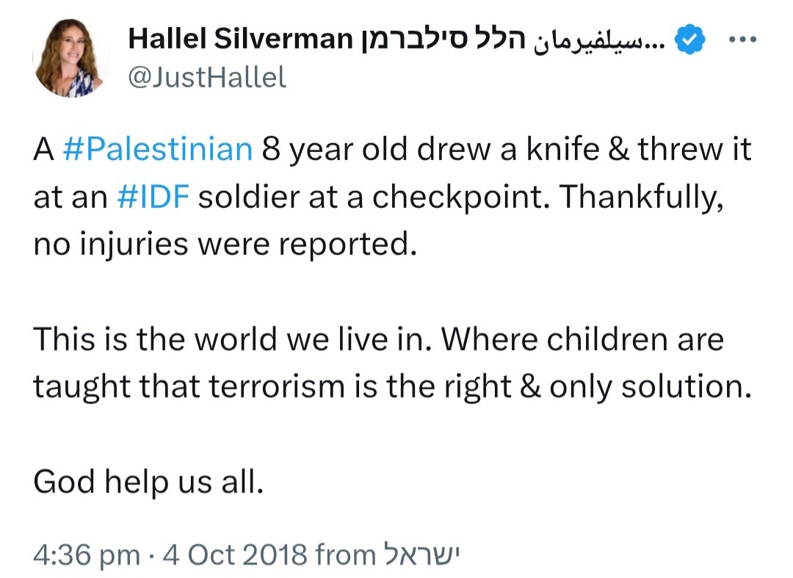This screenshot has height=578, width=793.
Task: Open the #Palestinian hashtag
Action: tap(158, 150)
